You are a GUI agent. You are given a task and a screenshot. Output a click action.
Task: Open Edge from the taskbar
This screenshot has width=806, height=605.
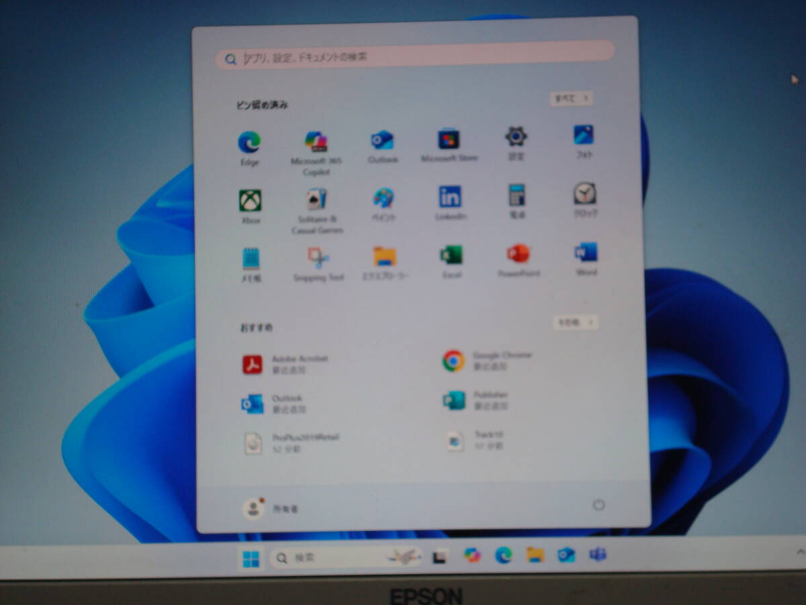[504, 555]
